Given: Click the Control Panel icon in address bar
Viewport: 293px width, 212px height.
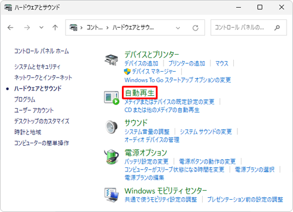Looking at the screenshot, I should pos(73,28).
